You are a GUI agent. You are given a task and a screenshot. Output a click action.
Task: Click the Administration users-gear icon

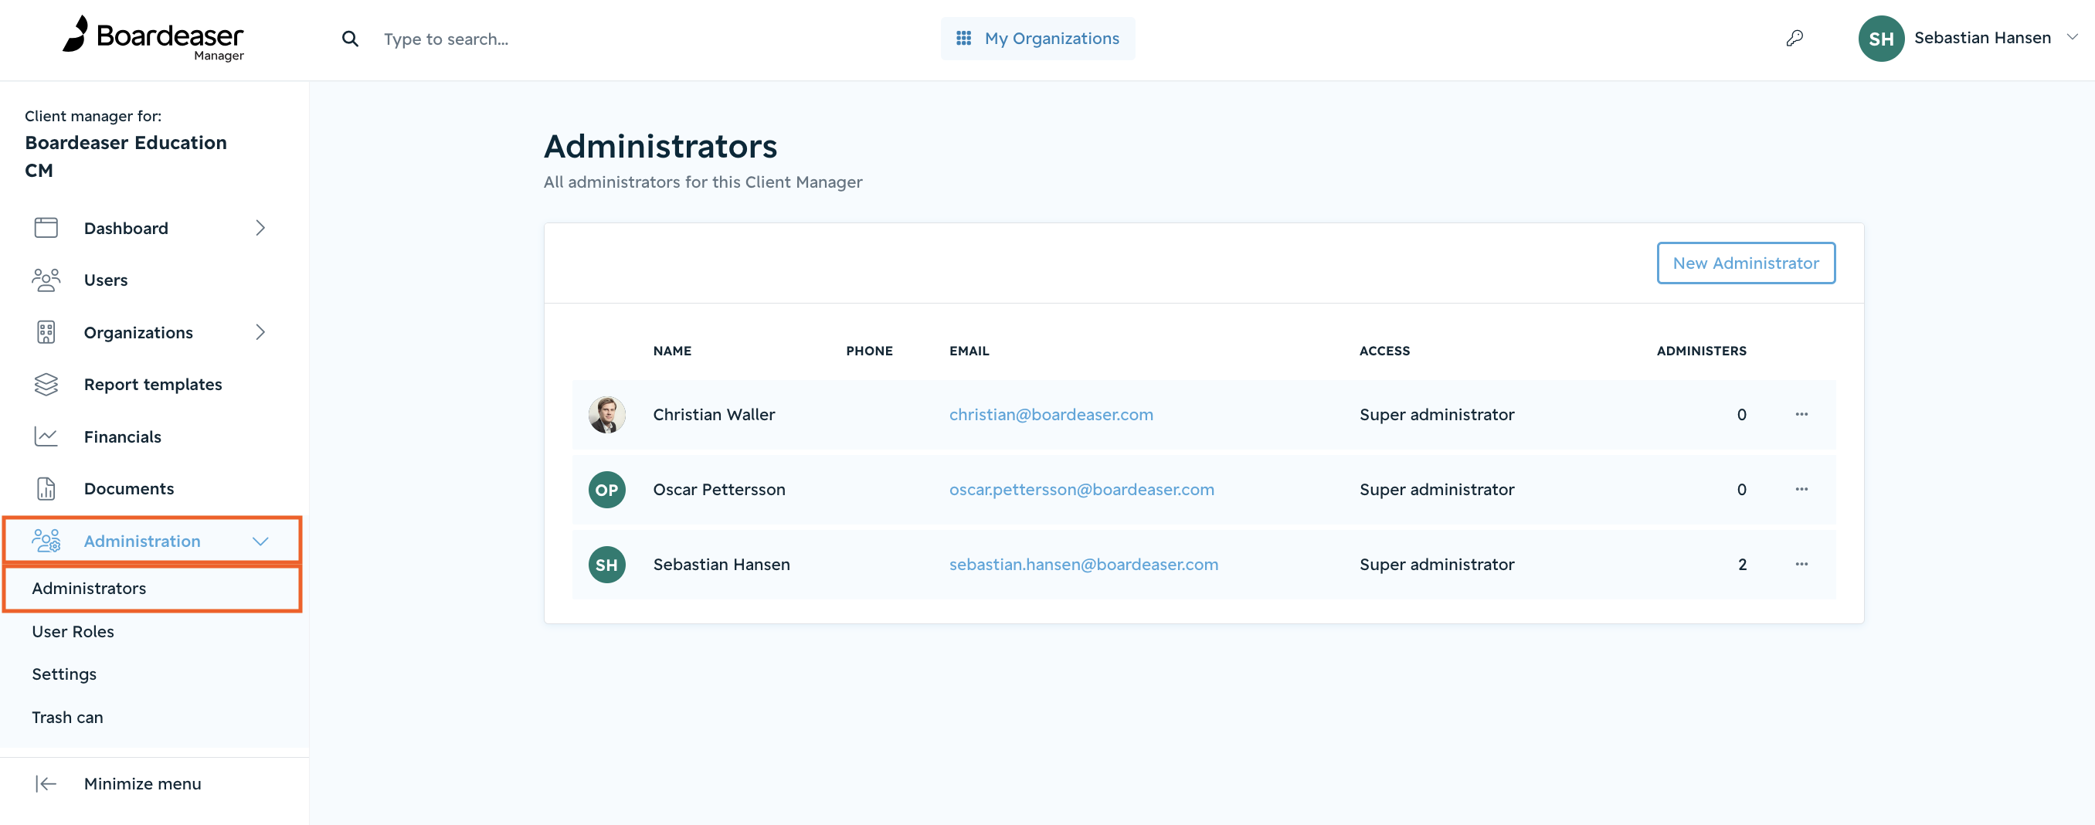click(46, 540)
